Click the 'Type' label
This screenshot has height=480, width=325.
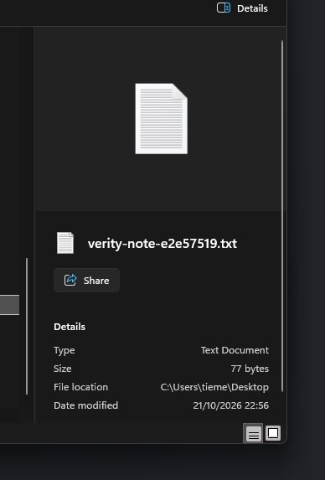(64, 350)
